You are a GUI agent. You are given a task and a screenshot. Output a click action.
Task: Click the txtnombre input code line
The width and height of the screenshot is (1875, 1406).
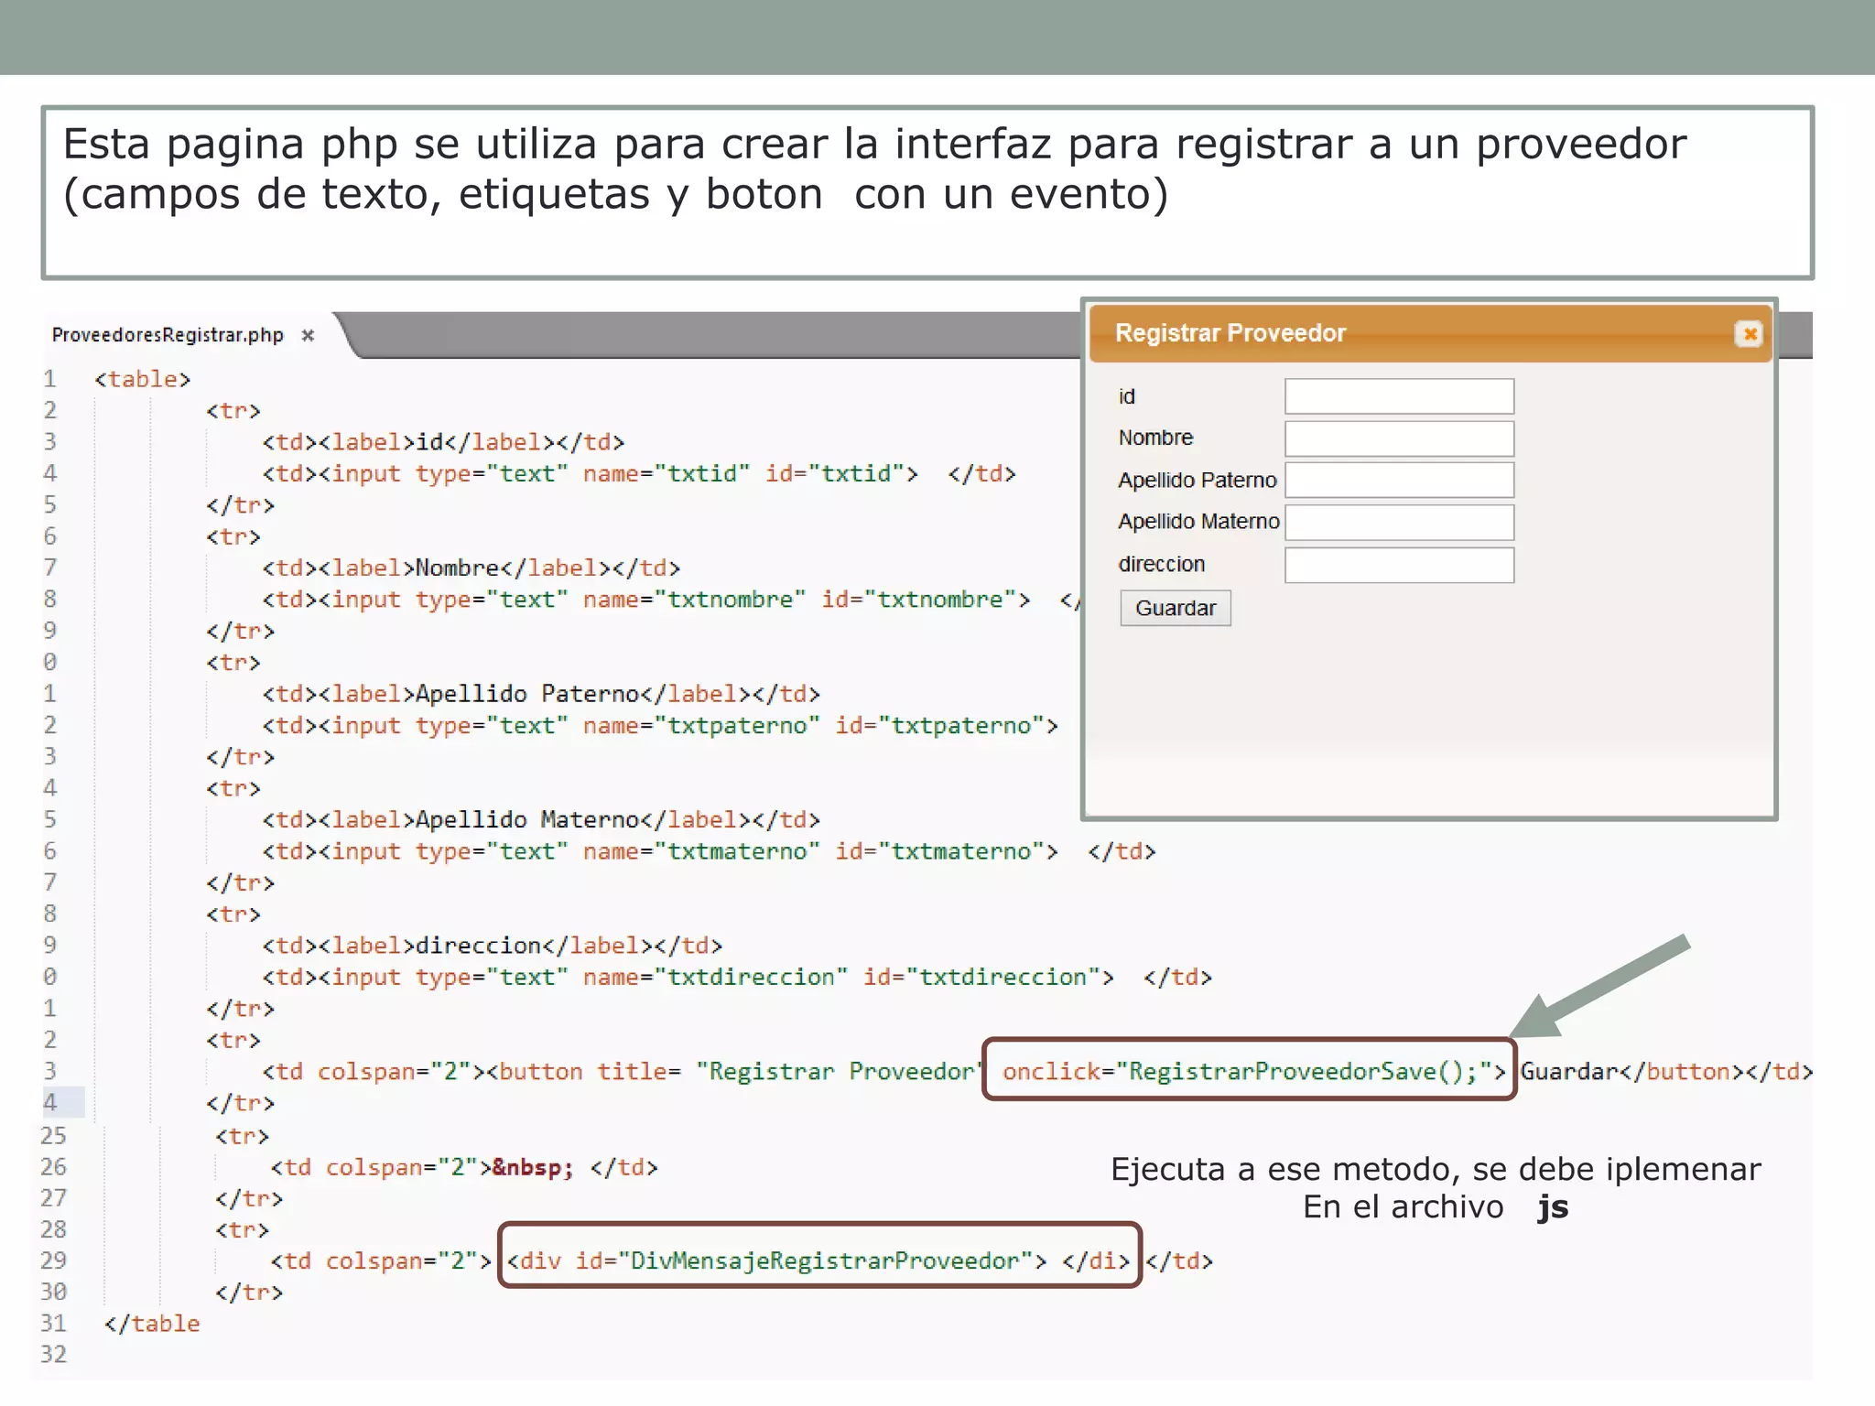673,600
